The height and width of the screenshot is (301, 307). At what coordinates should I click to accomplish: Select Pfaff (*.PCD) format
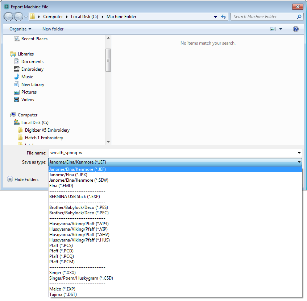pos(175,251)
